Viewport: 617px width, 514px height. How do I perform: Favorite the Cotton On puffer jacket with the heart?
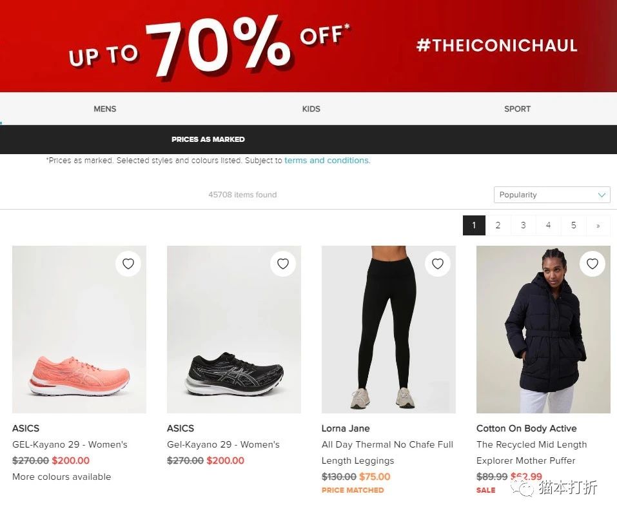pyautogui.click(x=593, y=264)
